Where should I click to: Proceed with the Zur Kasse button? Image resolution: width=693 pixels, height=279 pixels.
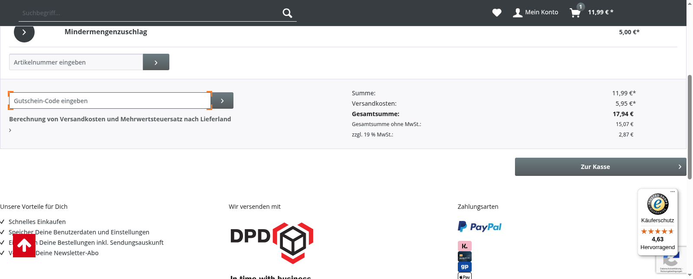pos(600,167)
